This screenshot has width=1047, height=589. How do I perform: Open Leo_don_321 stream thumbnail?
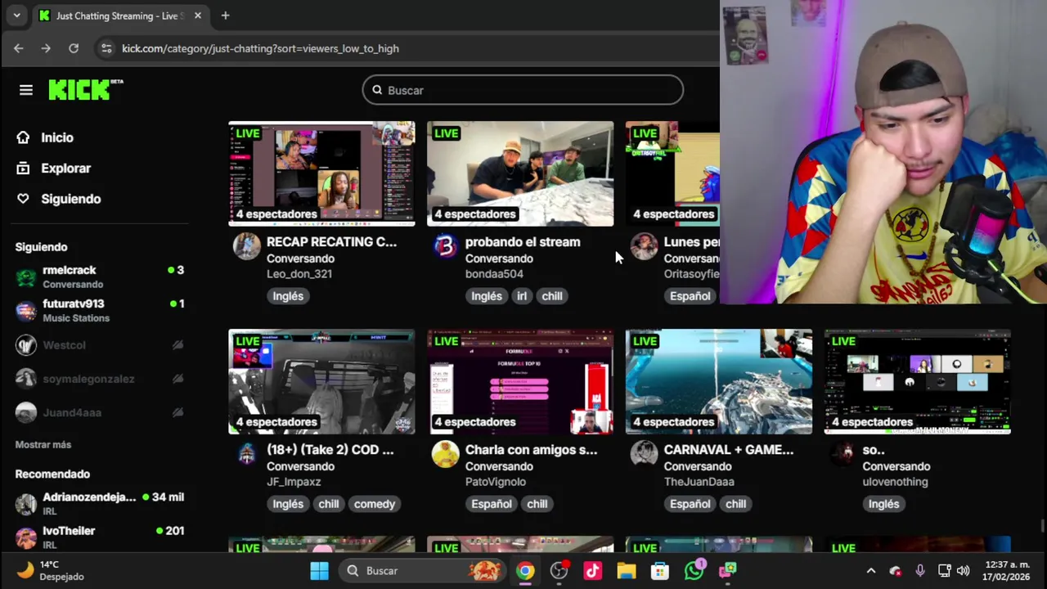tap(321, 173)
